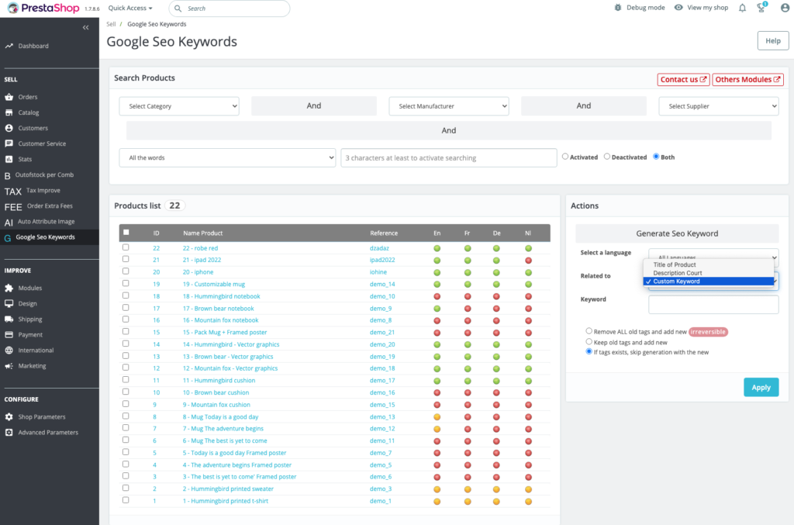
Task: Select the Activated radio button
Action: coord(565,157)
